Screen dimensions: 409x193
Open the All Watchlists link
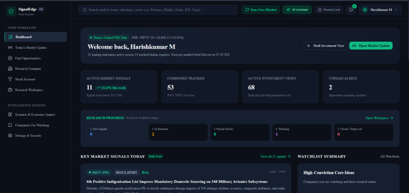pyautogui.click(x=389, y=157)
